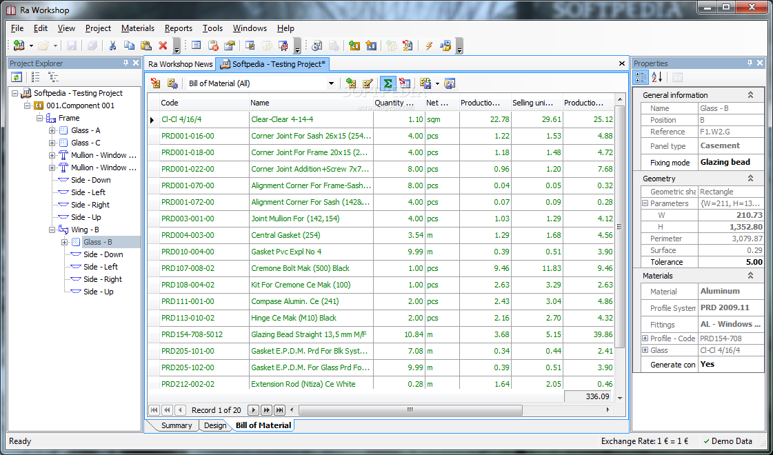Click the New project icon in main toolbar
The height and width of the screenshot is (455, 773).
click(x=19, y=46)
